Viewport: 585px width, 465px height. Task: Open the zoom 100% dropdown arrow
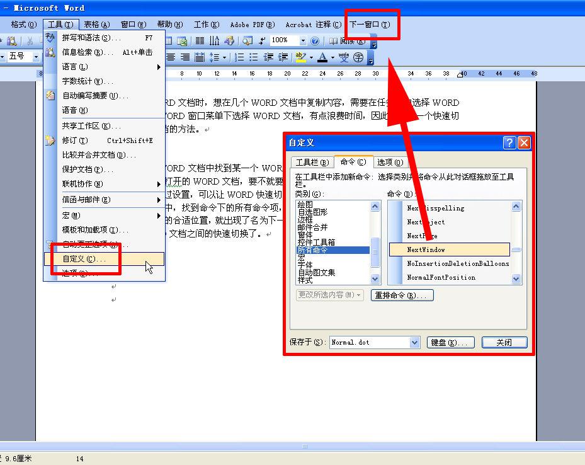pyautogui.click(x=303, y=40)
